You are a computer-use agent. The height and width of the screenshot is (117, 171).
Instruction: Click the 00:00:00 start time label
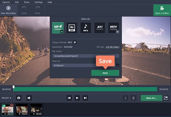click(6, 89)
